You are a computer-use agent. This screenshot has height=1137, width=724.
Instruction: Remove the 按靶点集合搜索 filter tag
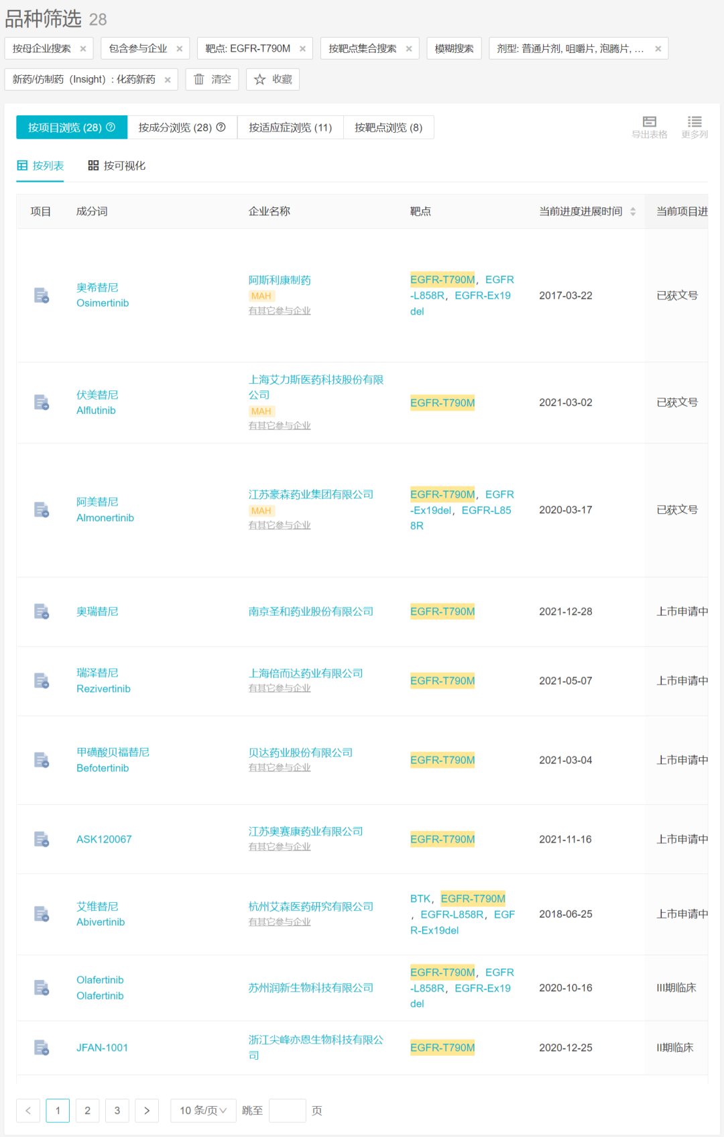pyautogui.click(x=409, y=49)
